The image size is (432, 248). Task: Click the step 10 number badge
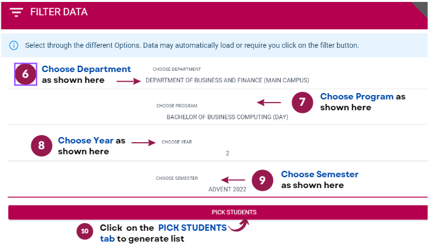tap(85, 231)
